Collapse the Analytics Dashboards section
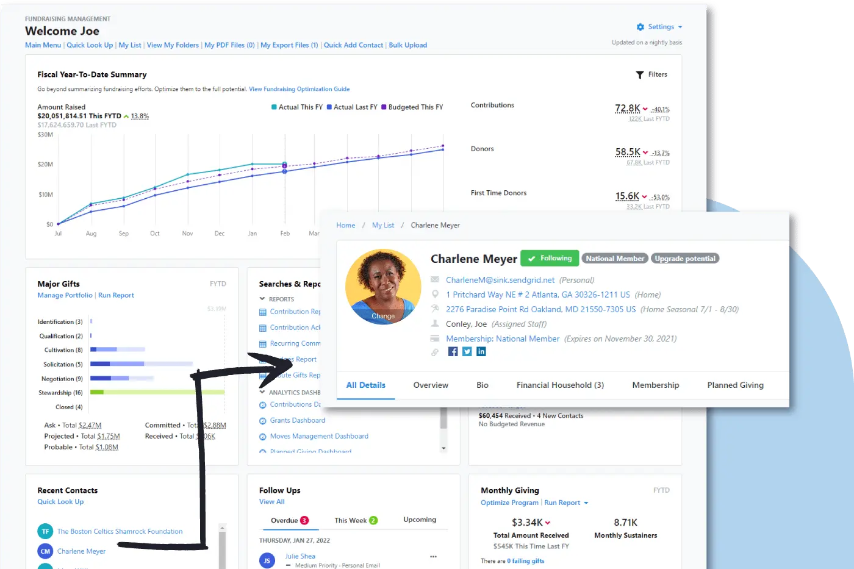Screen dimensions: 854x569 (262, 392)
